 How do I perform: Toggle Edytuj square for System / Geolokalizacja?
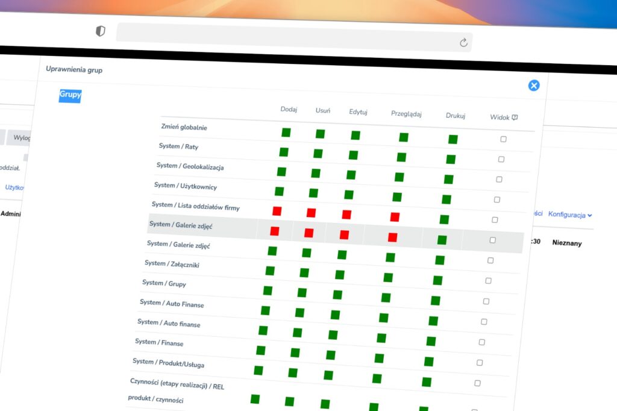pos(351,175)
